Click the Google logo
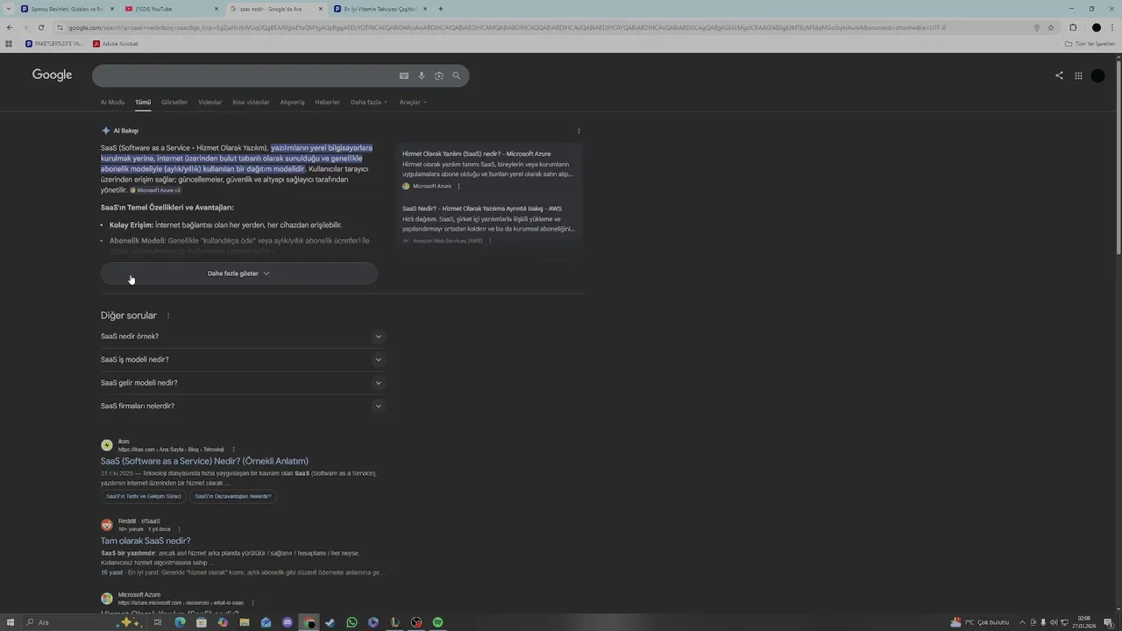1122x631 pixels. point(52,75)
